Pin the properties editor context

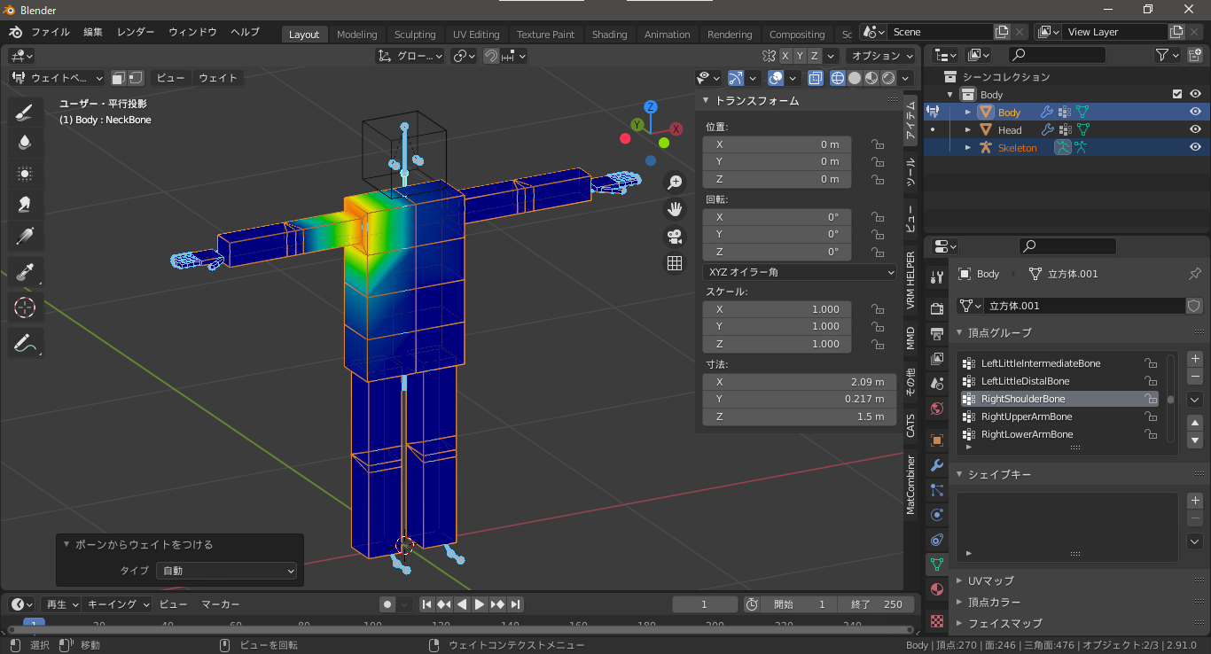pyautogui.click(x=1194, y=274)
